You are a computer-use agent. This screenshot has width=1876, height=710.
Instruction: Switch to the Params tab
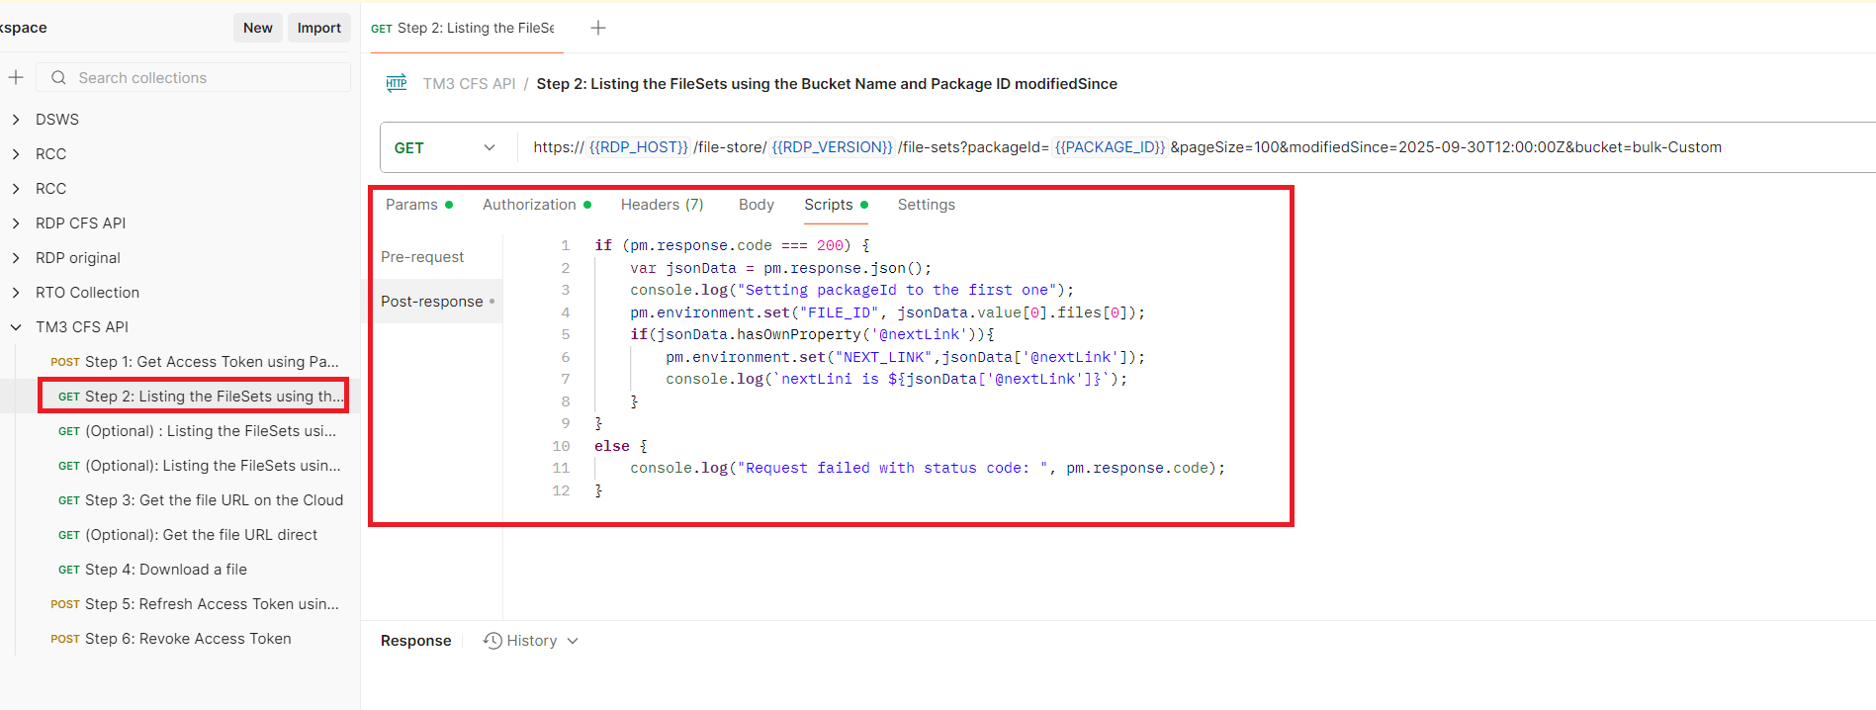[411, 205]
